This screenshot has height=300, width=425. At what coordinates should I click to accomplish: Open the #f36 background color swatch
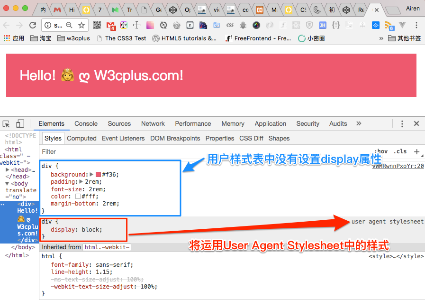coord(98,174)
